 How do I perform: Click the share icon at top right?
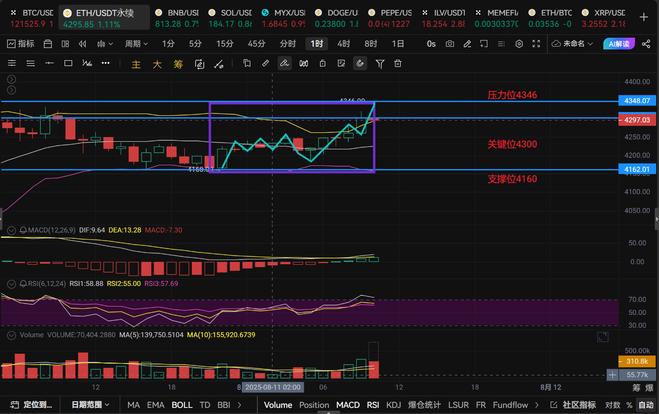tap(646, 44)
